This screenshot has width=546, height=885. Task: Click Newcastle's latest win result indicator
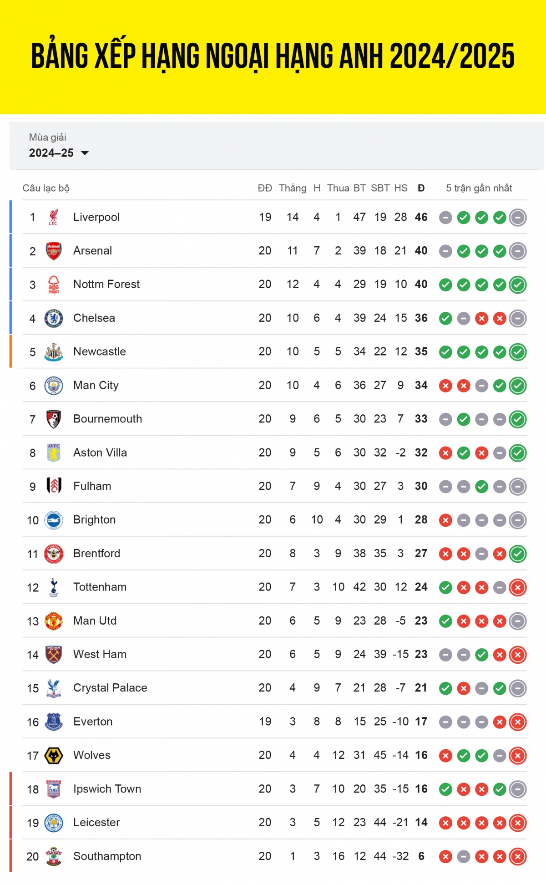518,352
